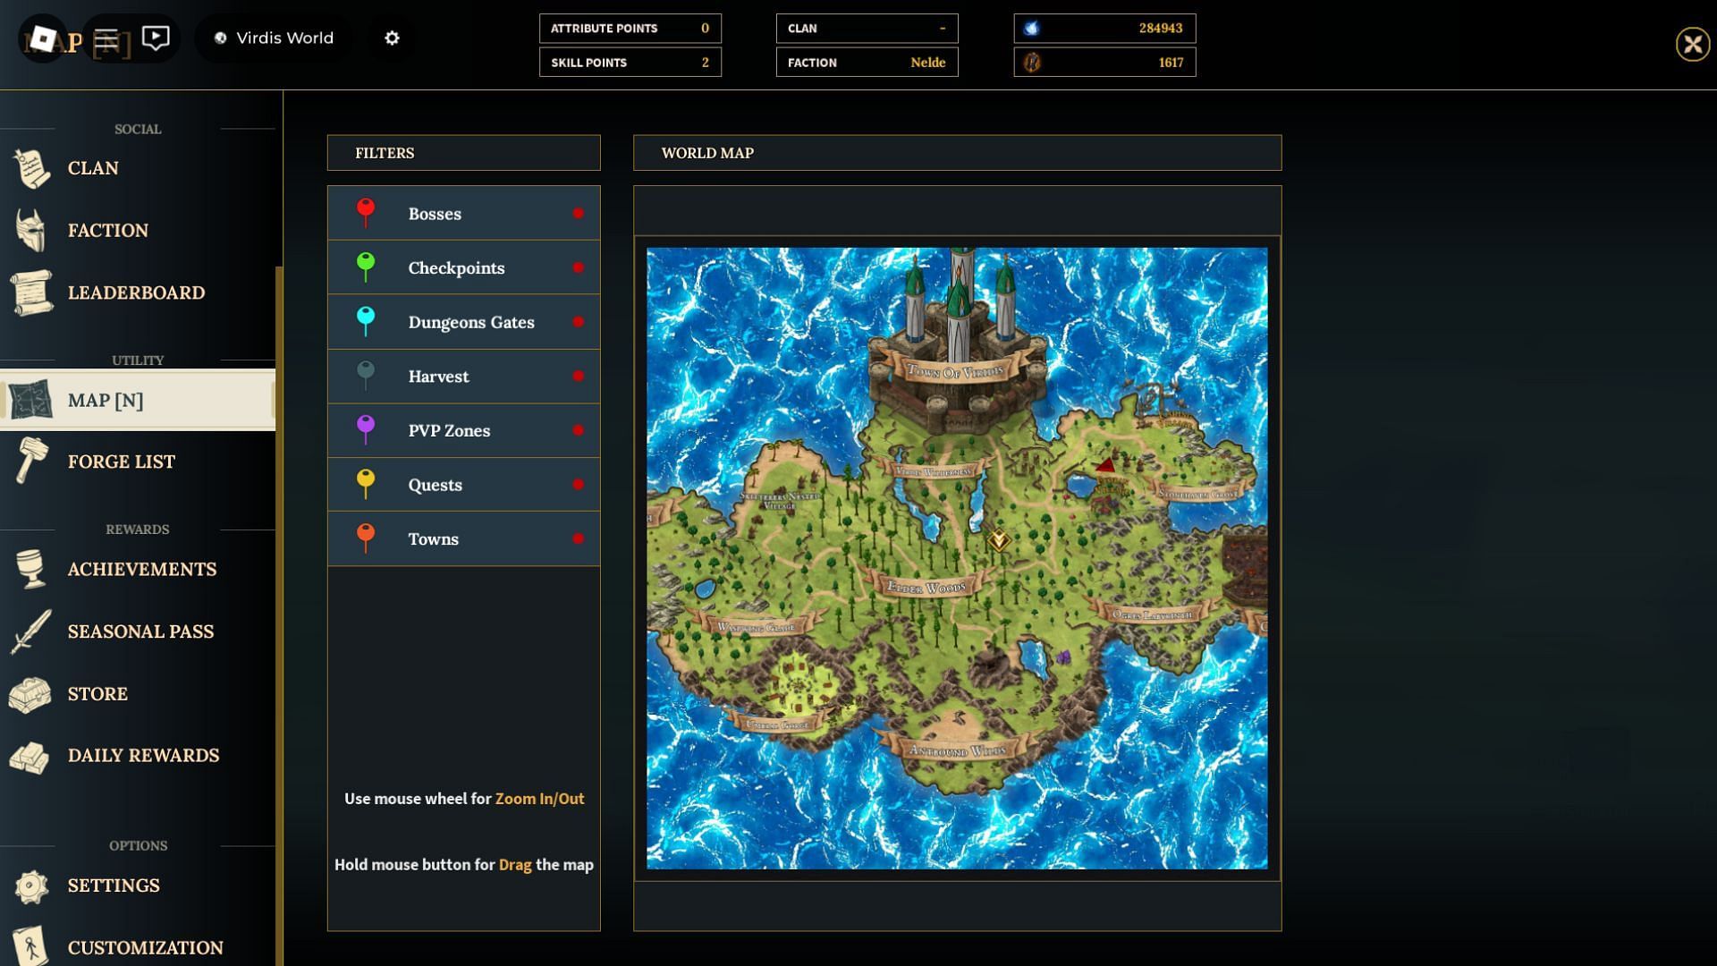This screenshot has width=1717, height=966.
Task: Open the Faction panel
Action: tap(107, 230)
